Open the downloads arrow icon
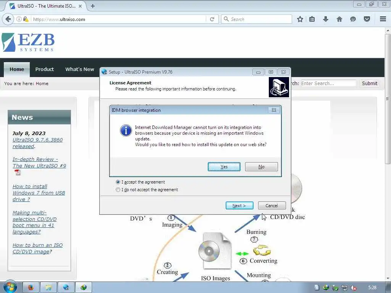This screenshot has width=391, height=293. click(326, 19)
